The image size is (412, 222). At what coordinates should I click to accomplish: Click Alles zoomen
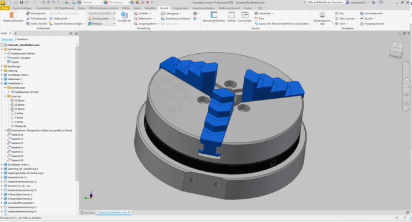point(346,19)
